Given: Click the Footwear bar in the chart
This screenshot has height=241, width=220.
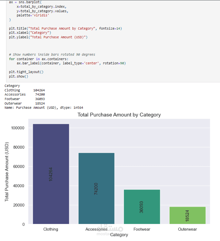Looking at the screenshot, I should pos(142,207).
